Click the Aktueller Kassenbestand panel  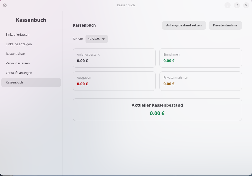[157, 110]
